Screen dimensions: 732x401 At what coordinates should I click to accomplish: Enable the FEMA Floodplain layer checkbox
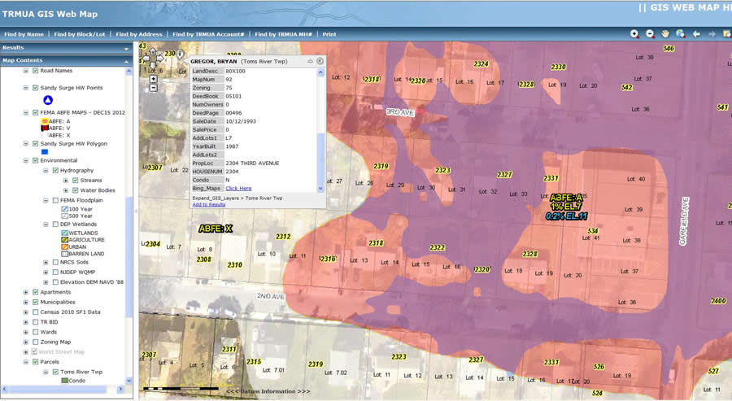(x=55, y=200)
